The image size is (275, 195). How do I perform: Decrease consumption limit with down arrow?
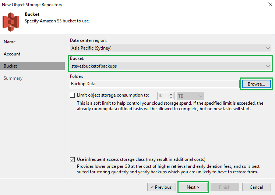click(x=171, y=98)
